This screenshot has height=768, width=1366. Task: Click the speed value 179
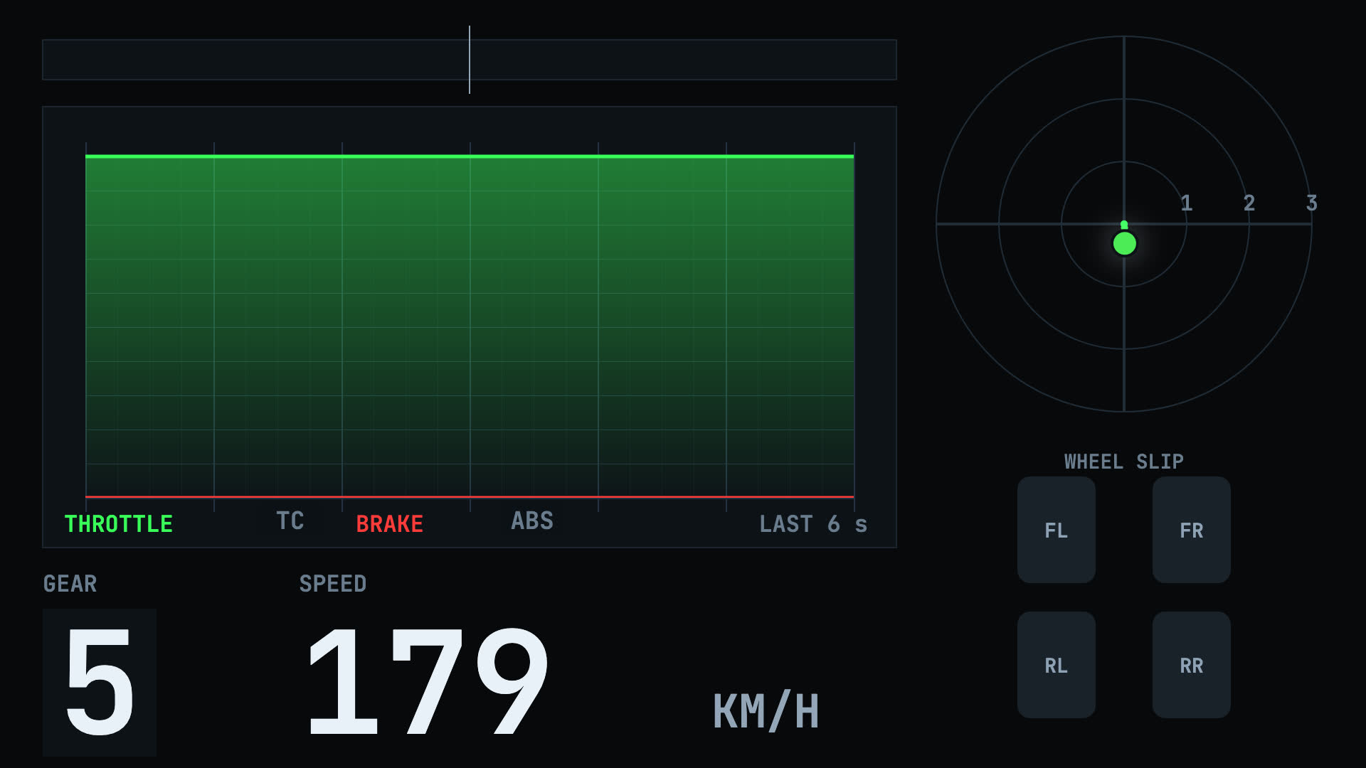427,681
